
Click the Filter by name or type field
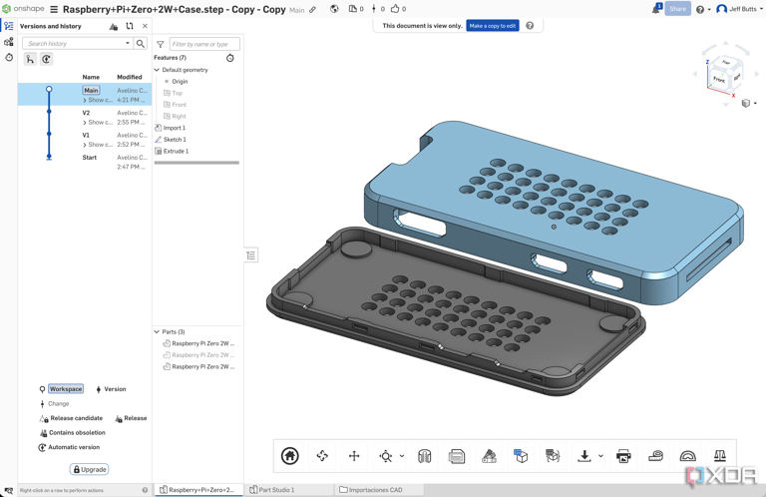click(x=204, y=44)
